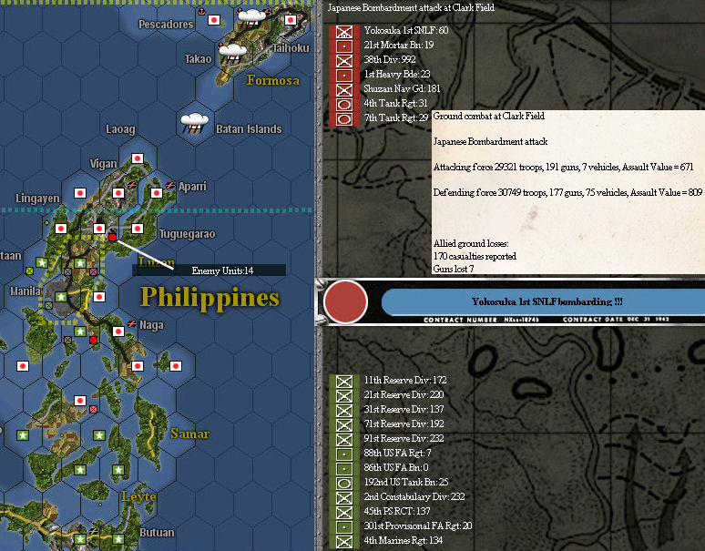Viewport: 705px width, 551px height.
Task: Click the Japanese flag base beside Tuguegarao
Action: pos(138,229)
